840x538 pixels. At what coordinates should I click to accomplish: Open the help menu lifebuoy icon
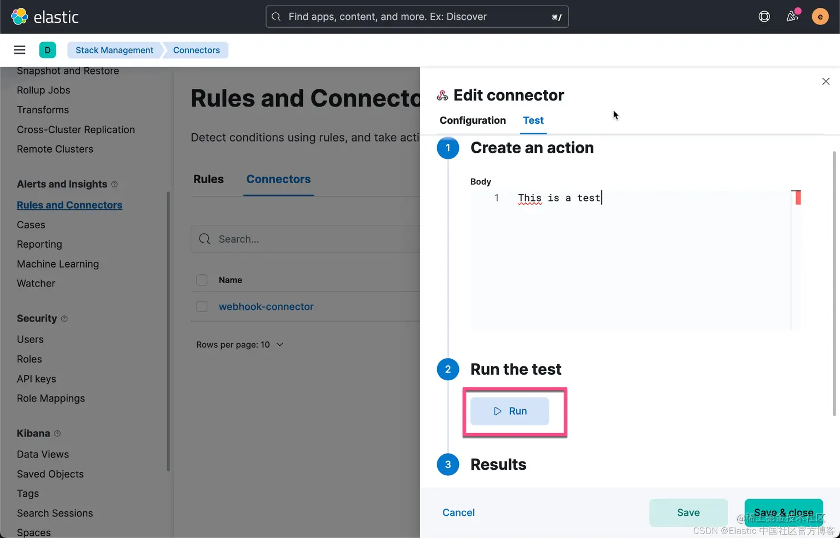(764, 17)
